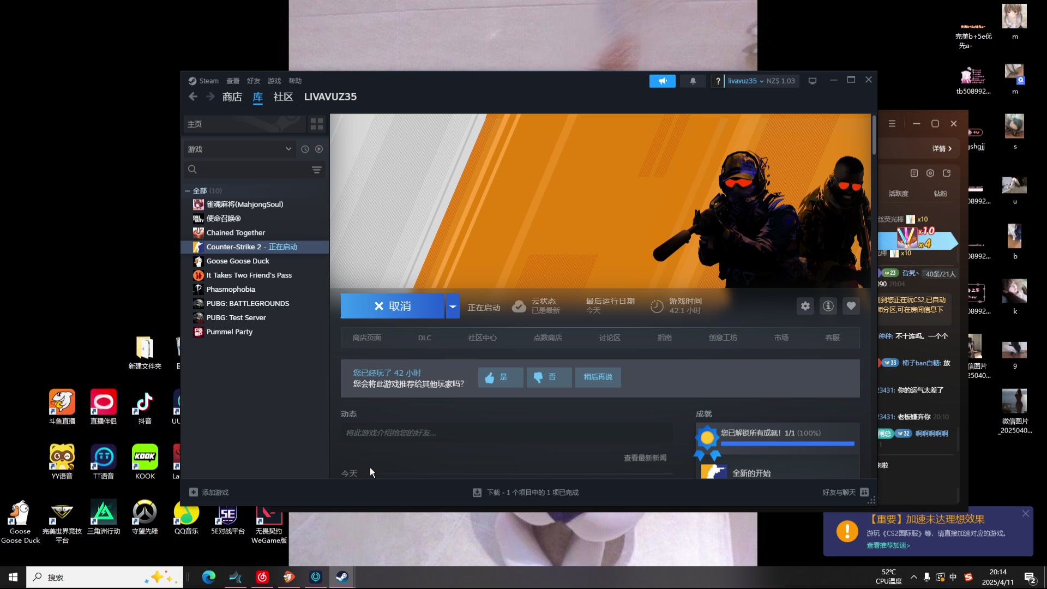Open the LIVAVUZ35 profile tab
The width and height of the screenshot is (1047, 589).
pos(330,97)
